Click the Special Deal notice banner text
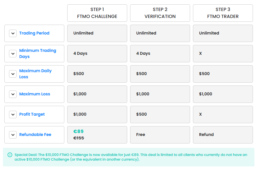The height and width of the screenshot is (169, 257). (131, 157)
